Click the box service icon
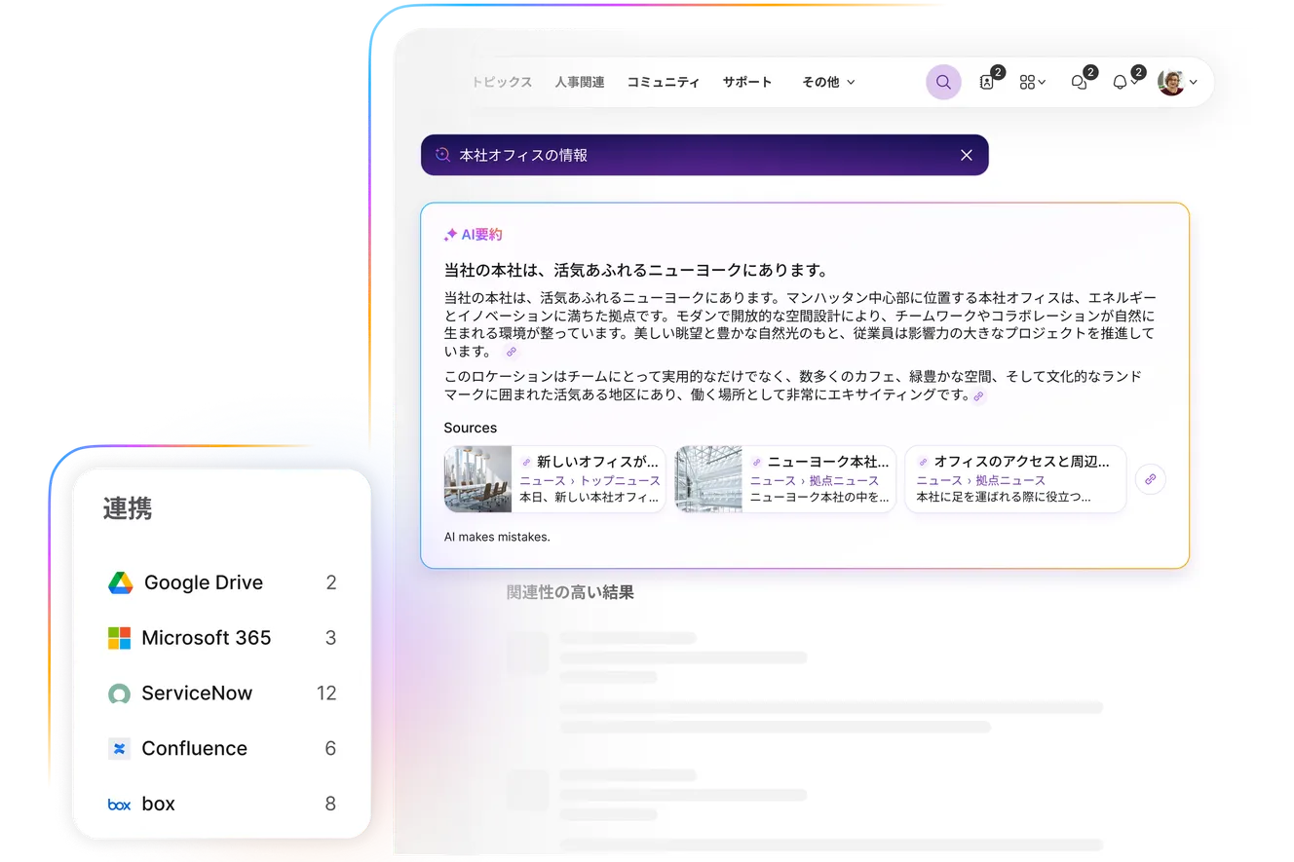The height and width of the screenshot is (862, 1294). pyautogui.click(x=119, y=804)
